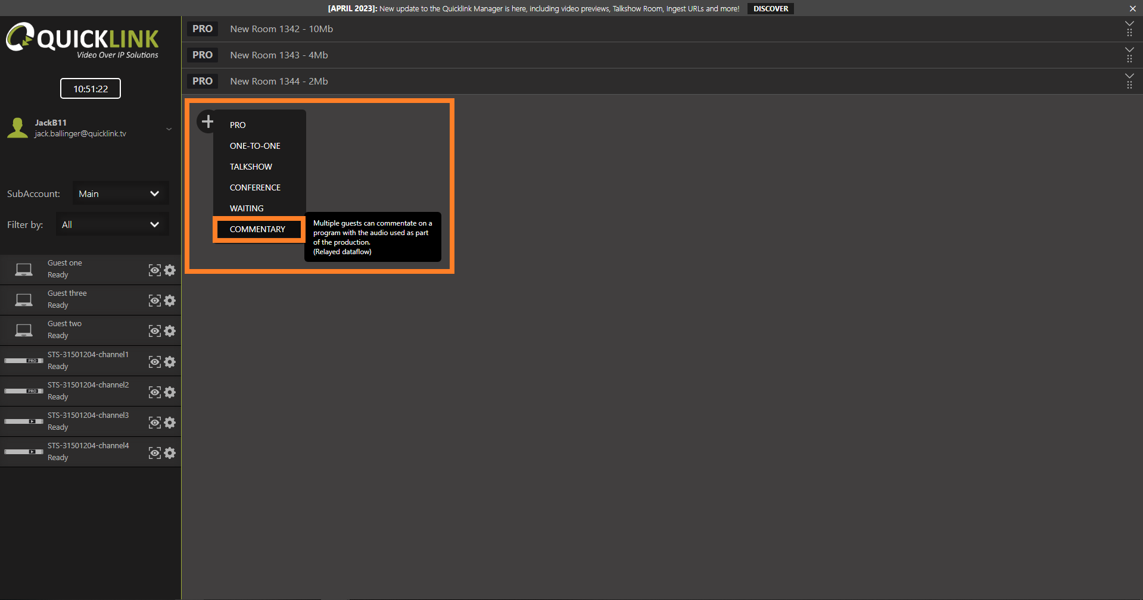Toggle preview eye for STS-31501204-channel3
The image size is (1143, 600).
point(155,423)
